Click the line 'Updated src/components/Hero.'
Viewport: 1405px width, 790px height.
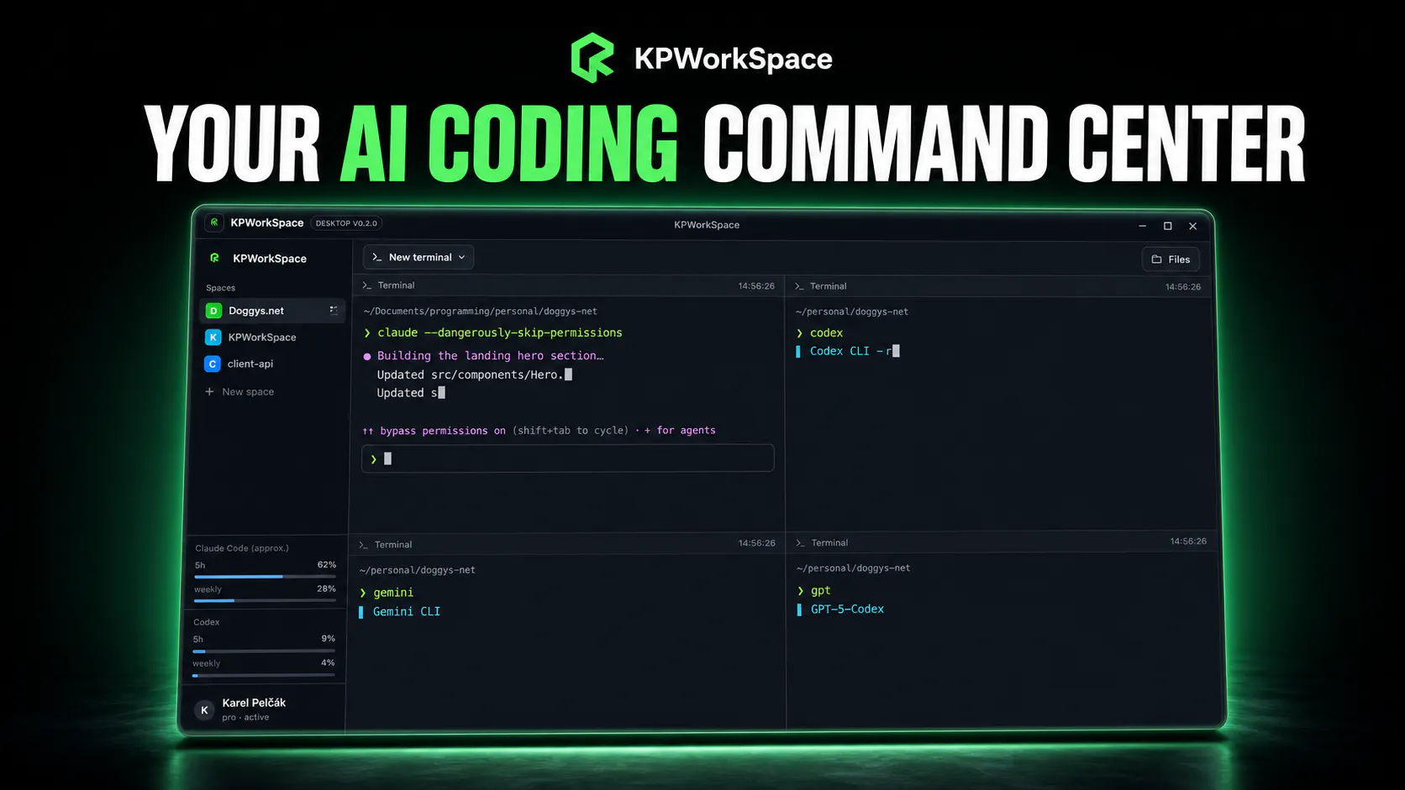tap(470, 375)
